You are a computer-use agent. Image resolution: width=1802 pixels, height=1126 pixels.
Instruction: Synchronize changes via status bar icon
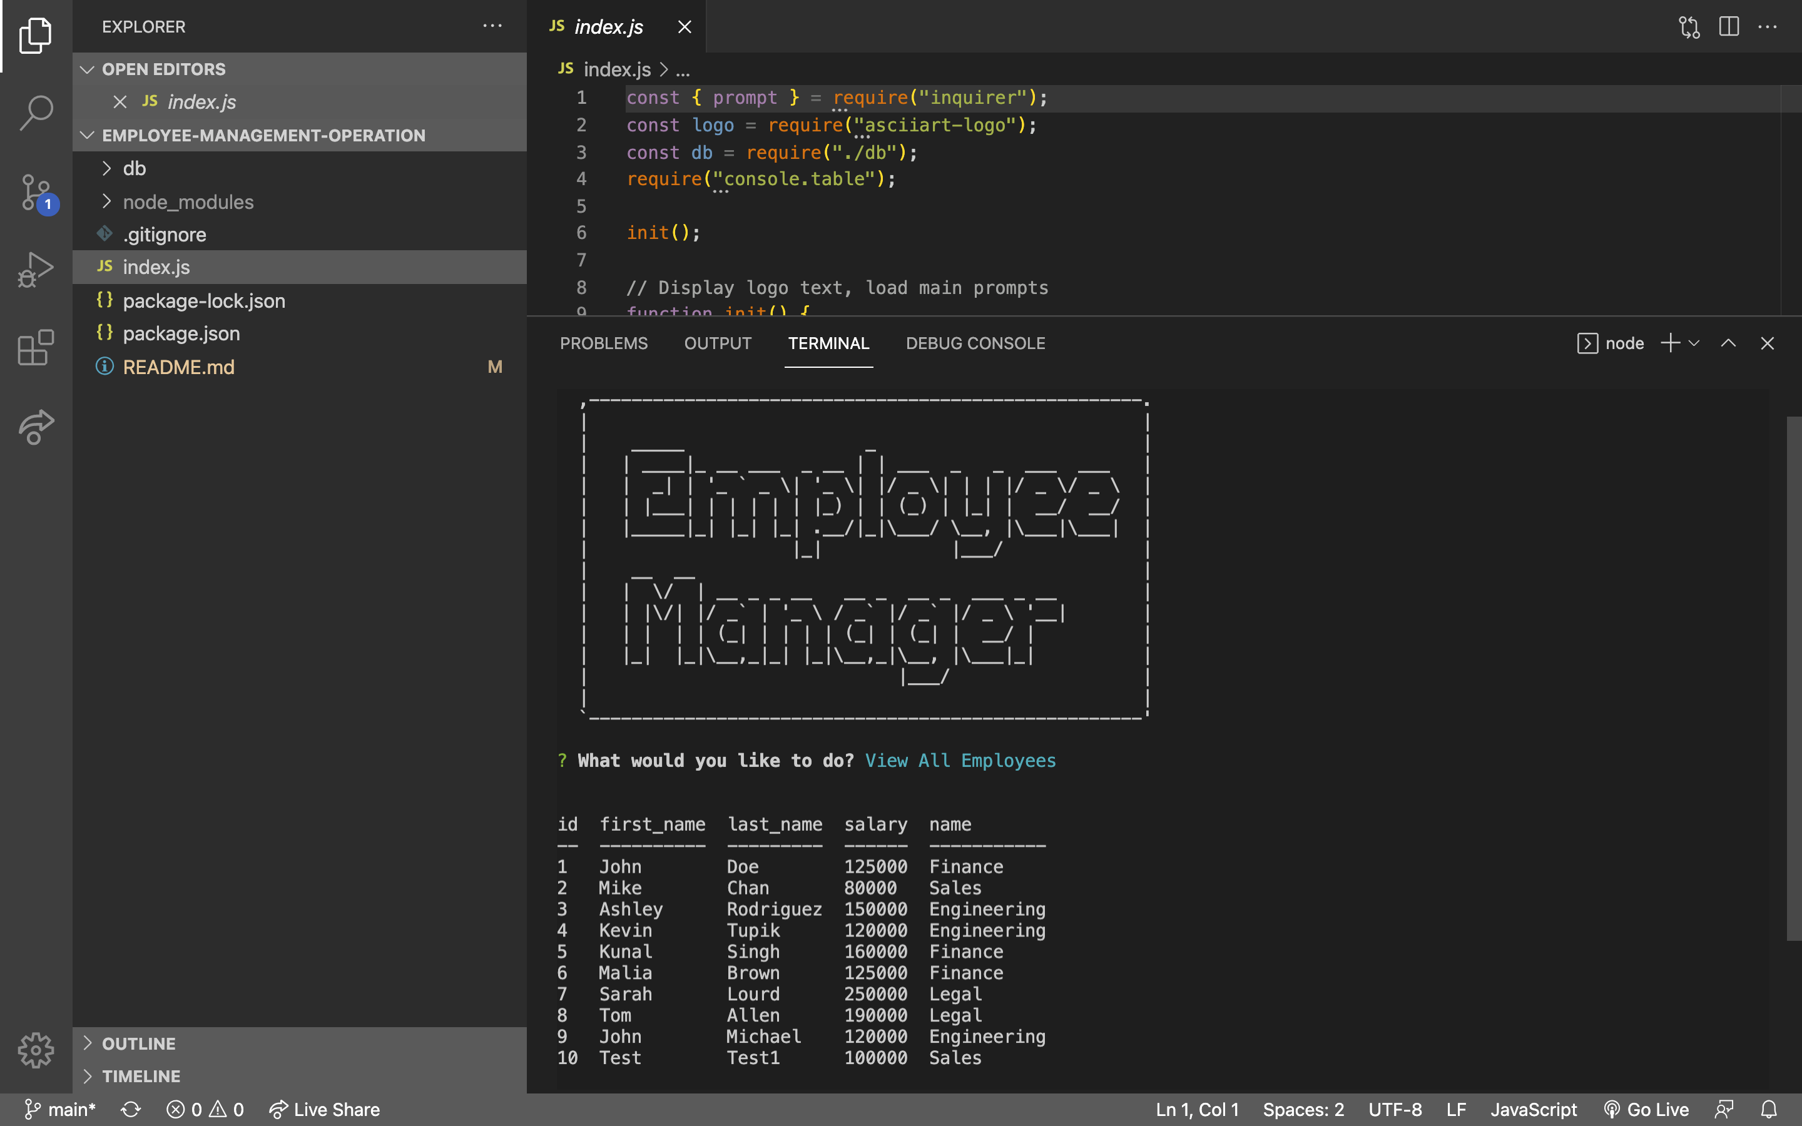coord(131,1110)
